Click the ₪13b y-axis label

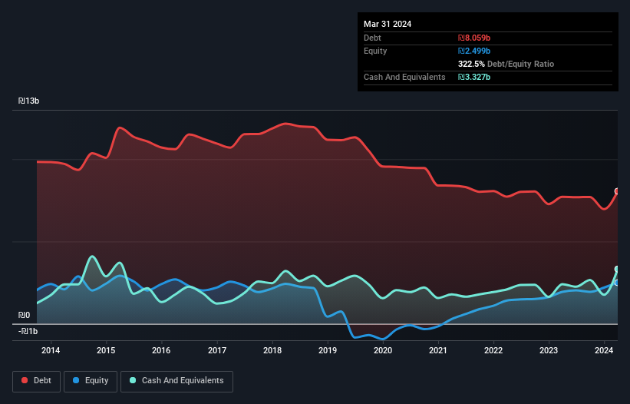28,101
